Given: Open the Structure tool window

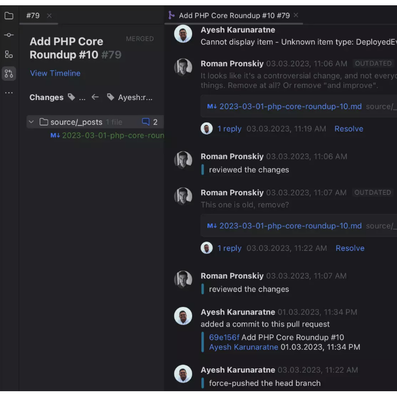Looking at the screenshot, I should coord(9,54).
